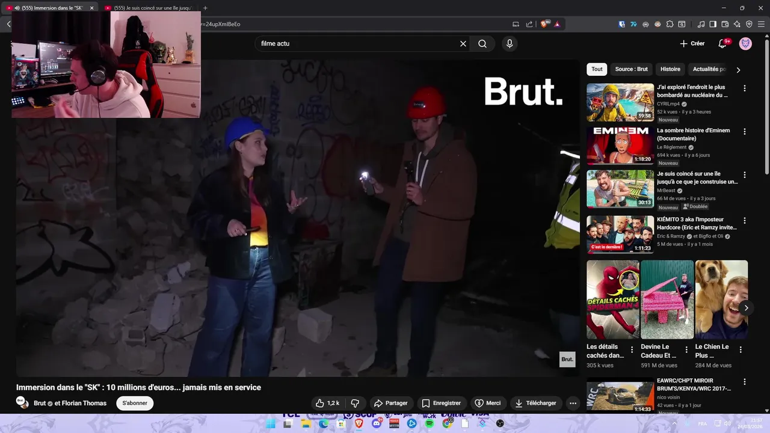Open Florian Thomas channel link

[x=84, y=404]
